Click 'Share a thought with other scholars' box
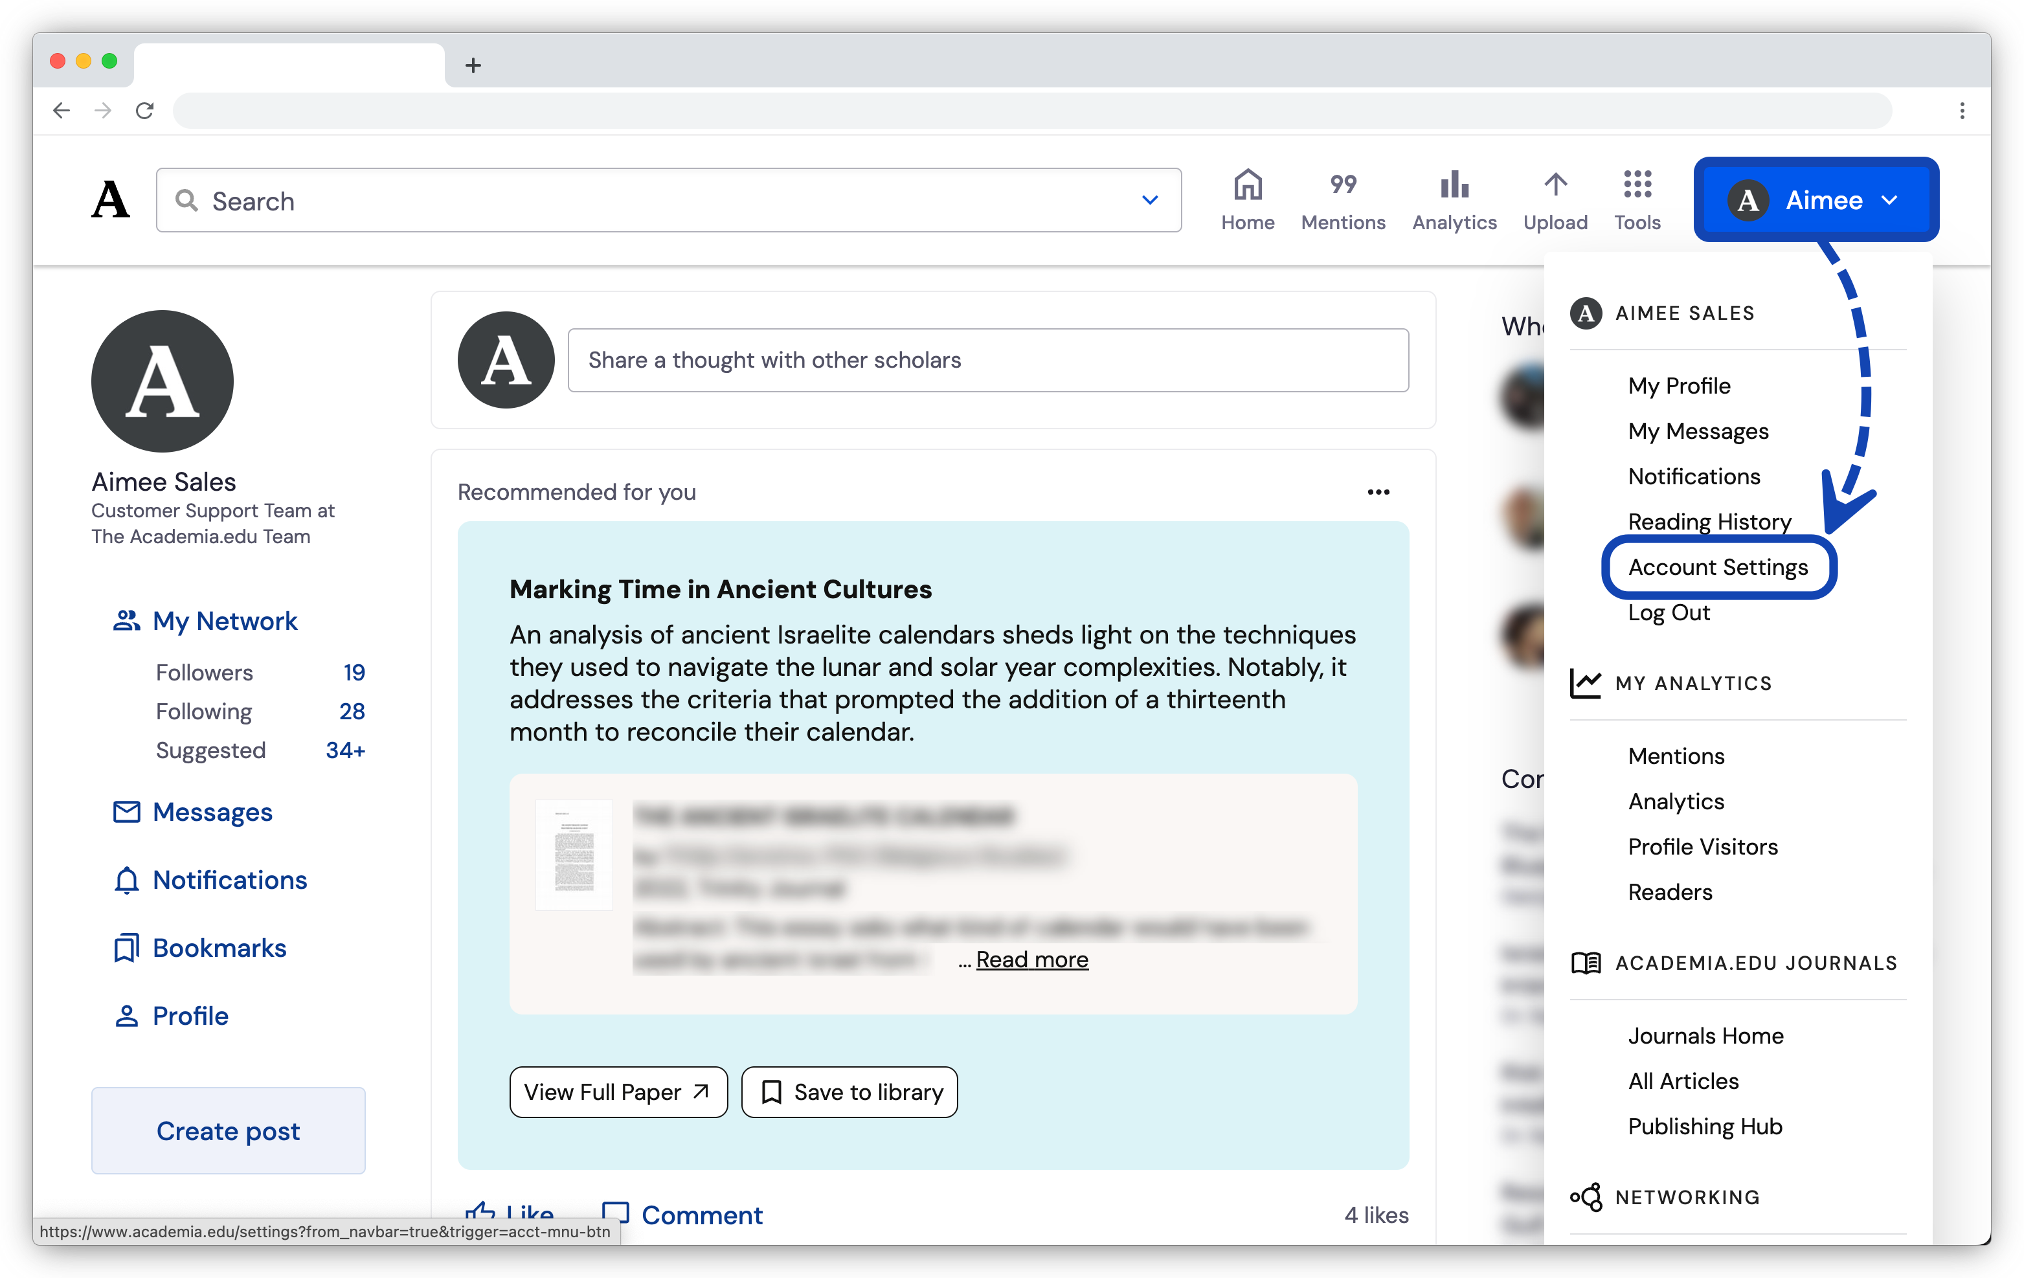The width and height of the screenshot is (2024, 1278). 987,359
